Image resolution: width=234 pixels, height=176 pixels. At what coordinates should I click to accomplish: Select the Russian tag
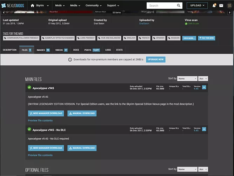click(174, 38)
